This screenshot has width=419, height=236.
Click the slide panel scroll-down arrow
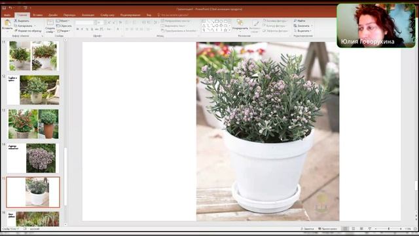pos(65,224)
